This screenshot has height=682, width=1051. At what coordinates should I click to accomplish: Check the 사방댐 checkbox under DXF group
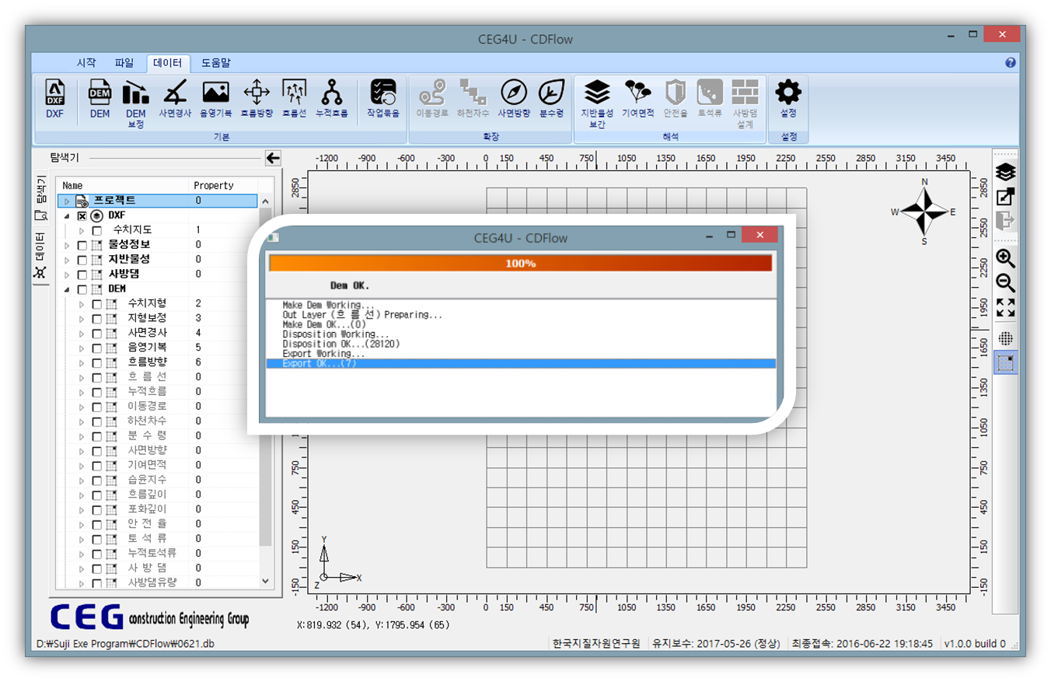[82, 274]
